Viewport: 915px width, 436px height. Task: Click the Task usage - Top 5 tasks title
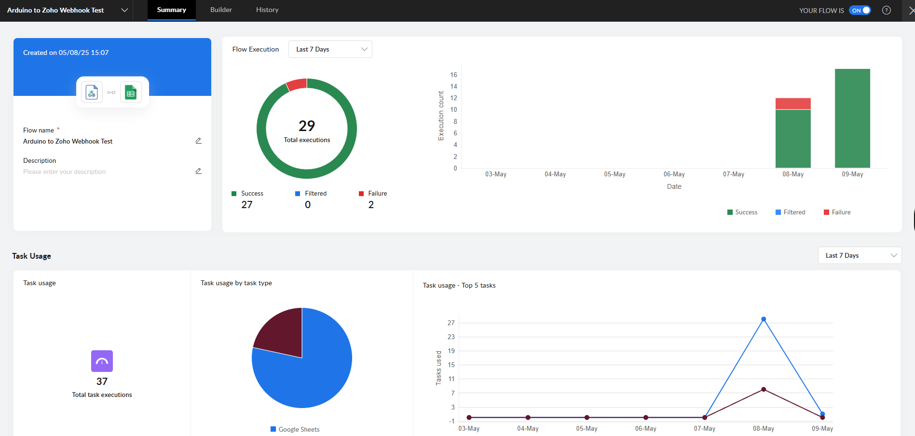[459, 285]
